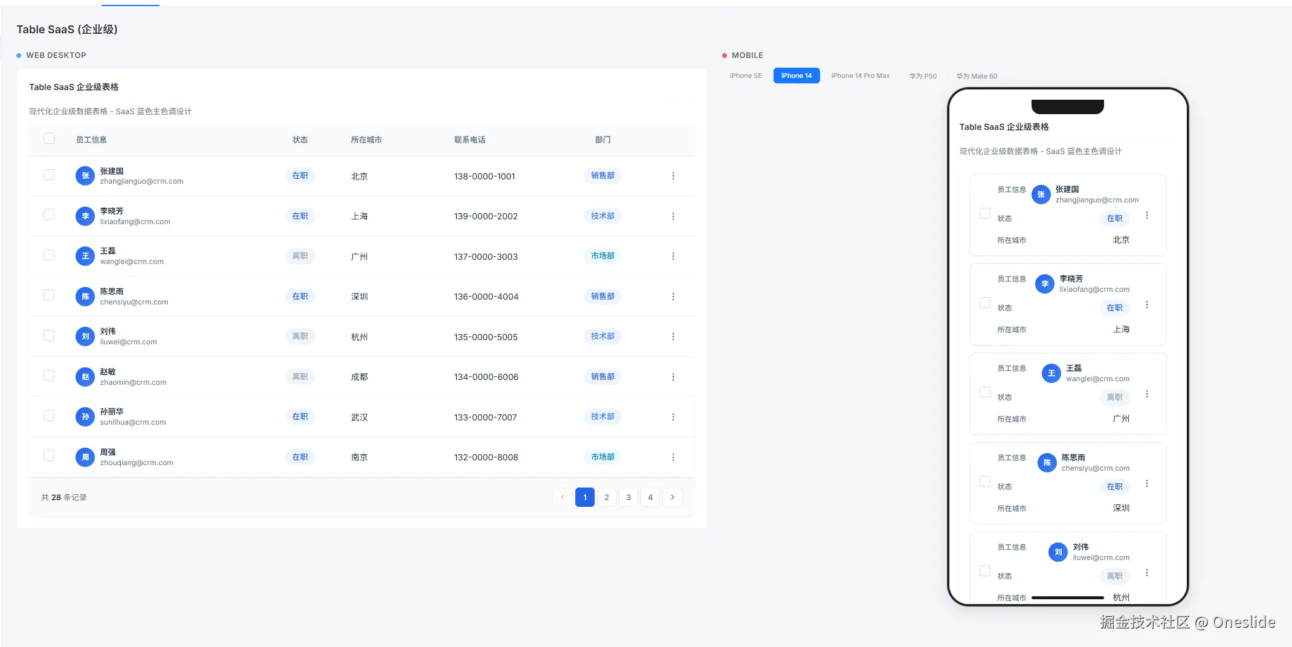Viewport: 1292px width, 647px height.
Task: Open more menu on mobile 张建国 card
Action: (x=1146, y=215)
